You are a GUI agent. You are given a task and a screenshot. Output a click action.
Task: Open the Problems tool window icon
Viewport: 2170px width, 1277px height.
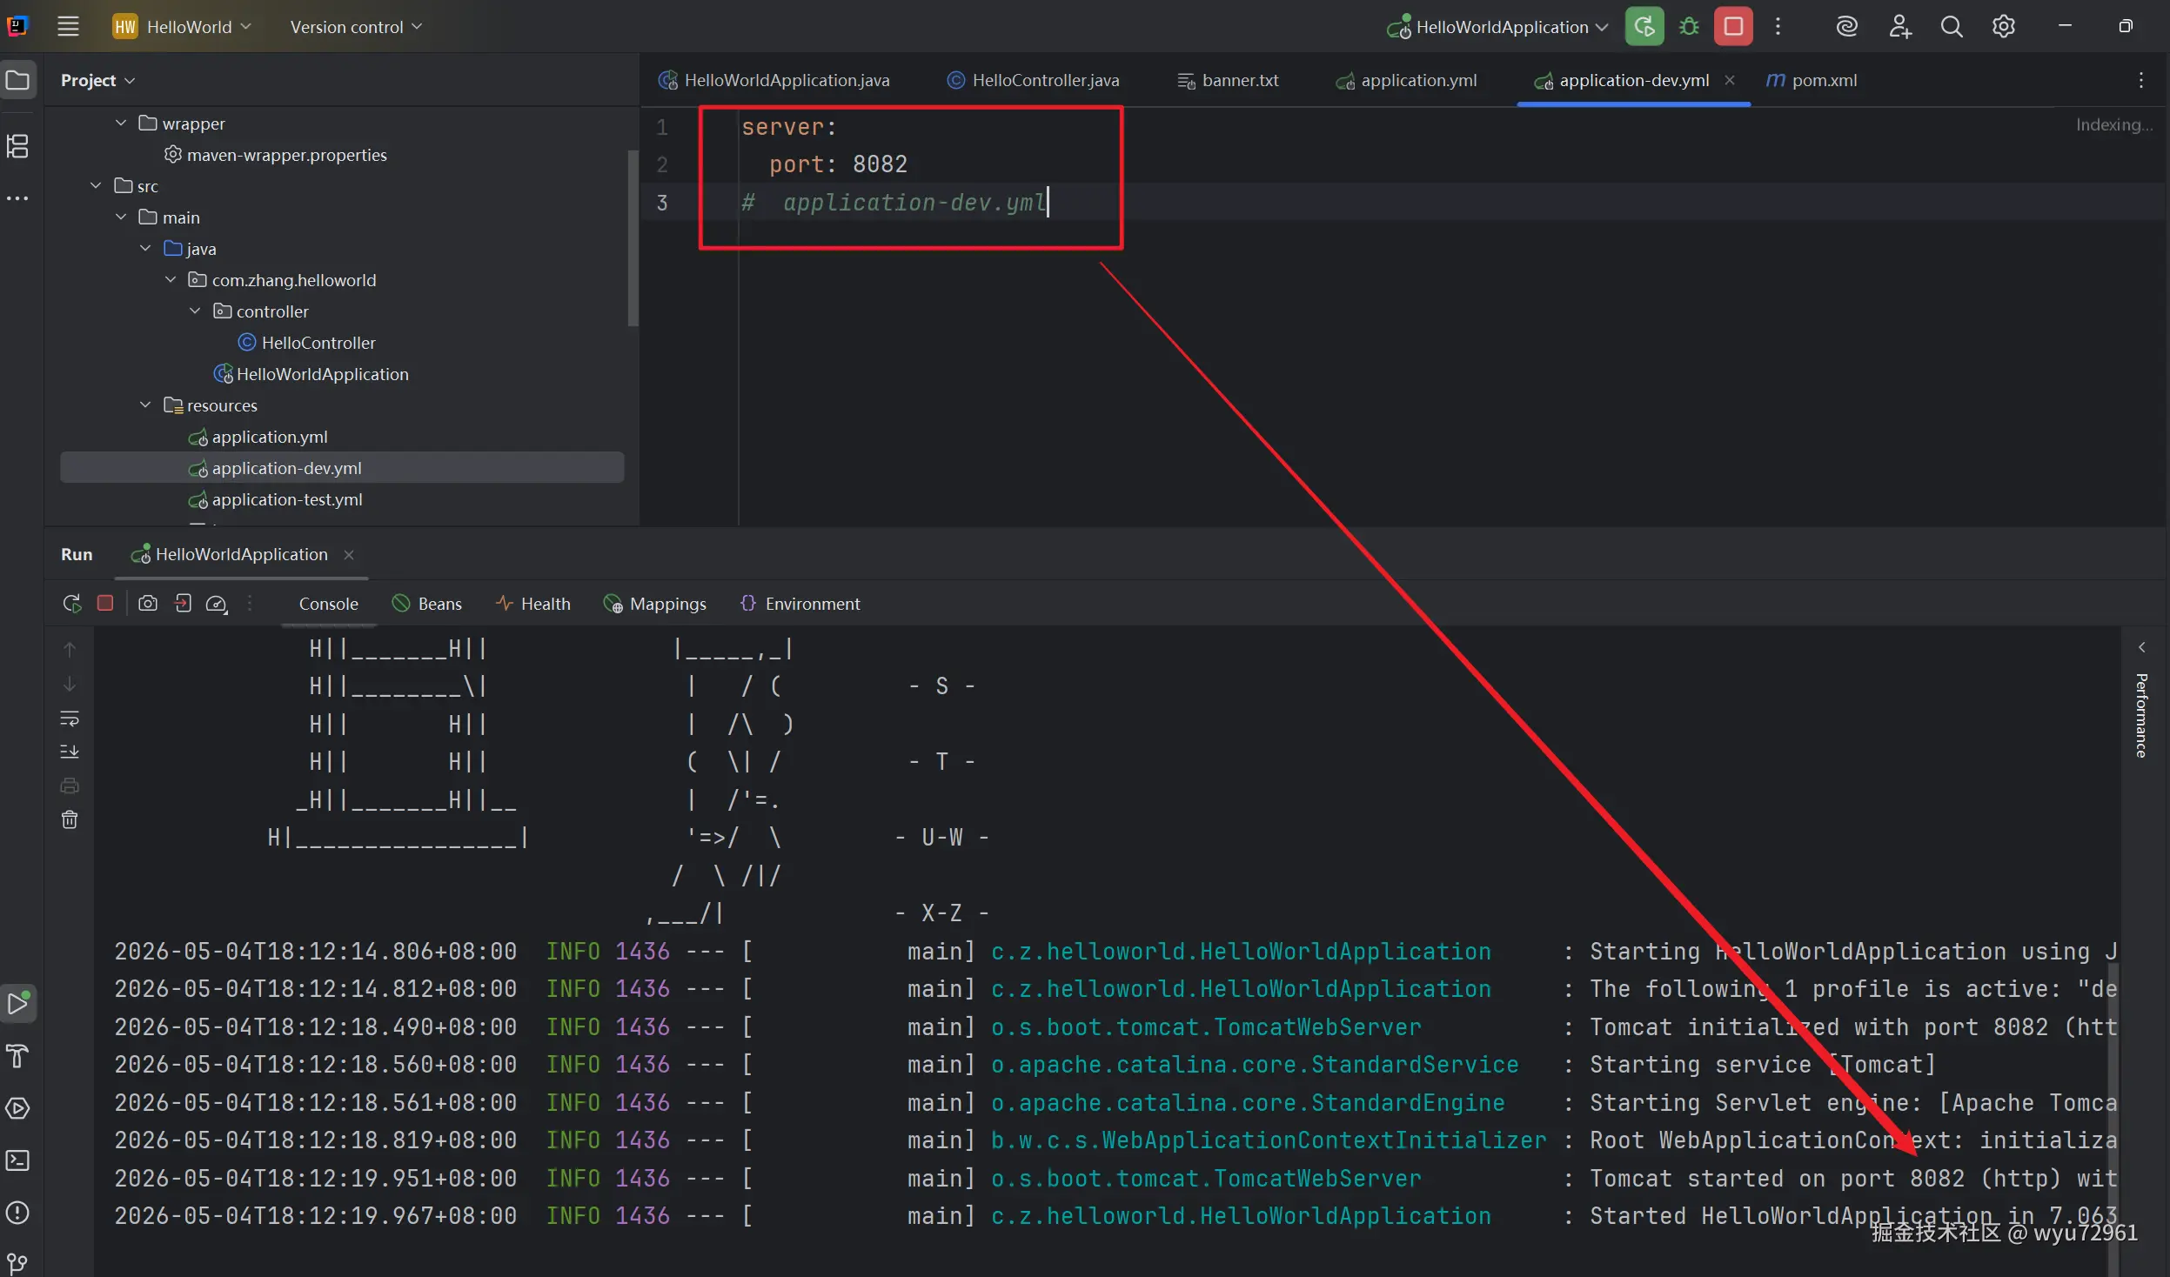18,1213
